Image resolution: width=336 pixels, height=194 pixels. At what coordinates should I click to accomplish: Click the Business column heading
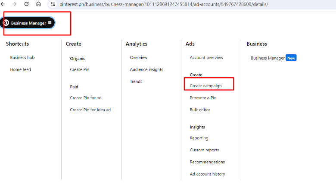click(x=257, y=44)
